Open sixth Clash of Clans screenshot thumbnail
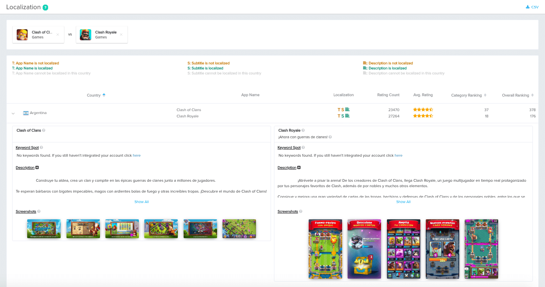The image size is (545, 287). [239, 229]
